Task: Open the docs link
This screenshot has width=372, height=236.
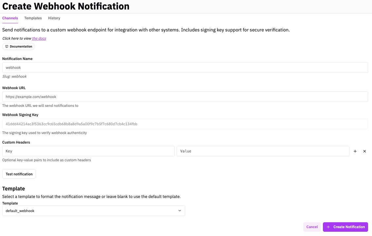Action: click(x=39, y=38)
